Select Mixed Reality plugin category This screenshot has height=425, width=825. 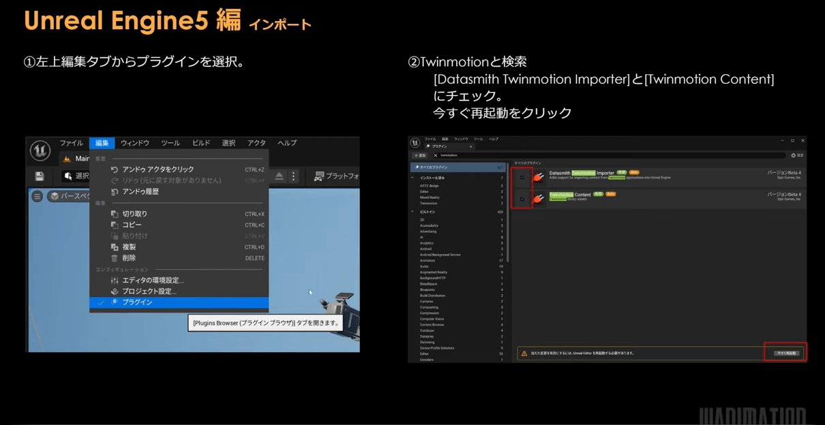pos(459,197)
